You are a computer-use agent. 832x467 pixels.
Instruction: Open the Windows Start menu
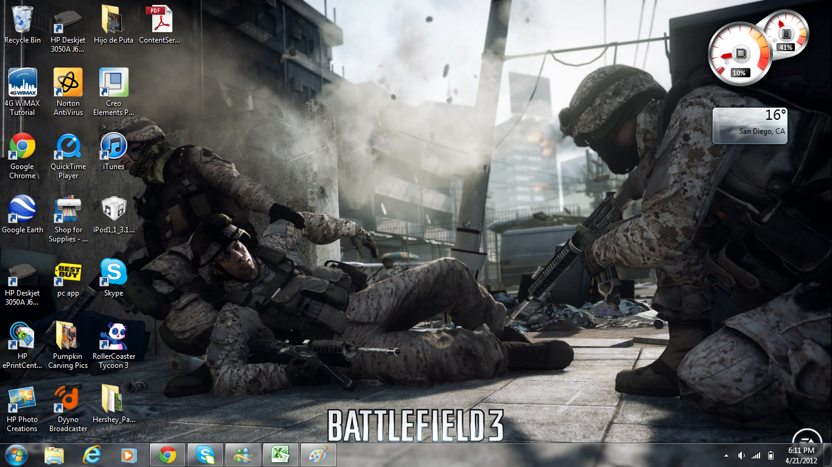point(16,455)
